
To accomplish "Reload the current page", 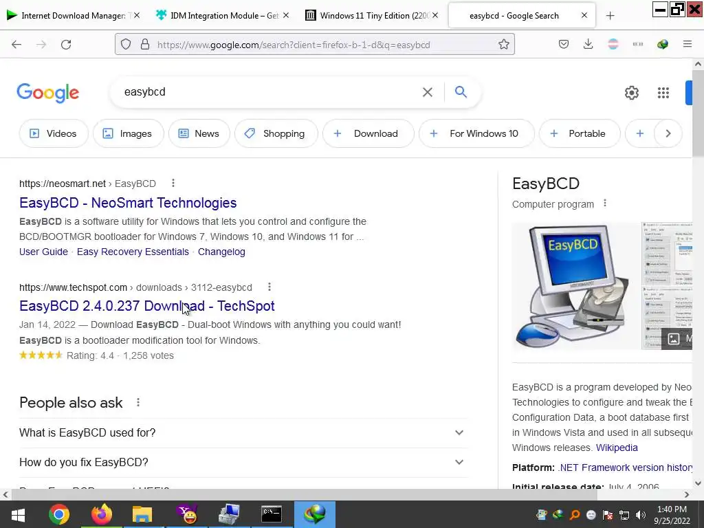I will pos(66,45).
